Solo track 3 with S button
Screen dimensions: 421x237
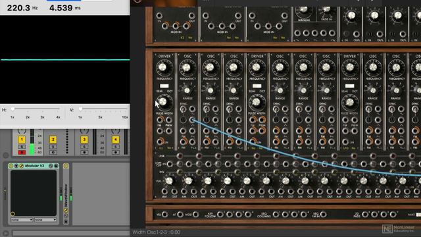click(84, 147)
